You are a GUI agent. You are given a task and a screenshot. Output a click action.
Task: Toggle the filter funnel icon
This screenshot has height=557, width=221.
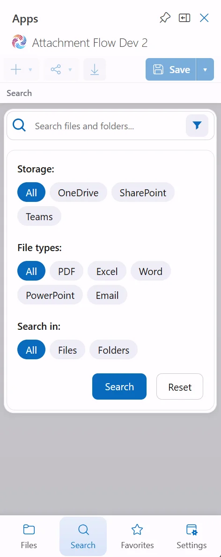pos(197,126)
